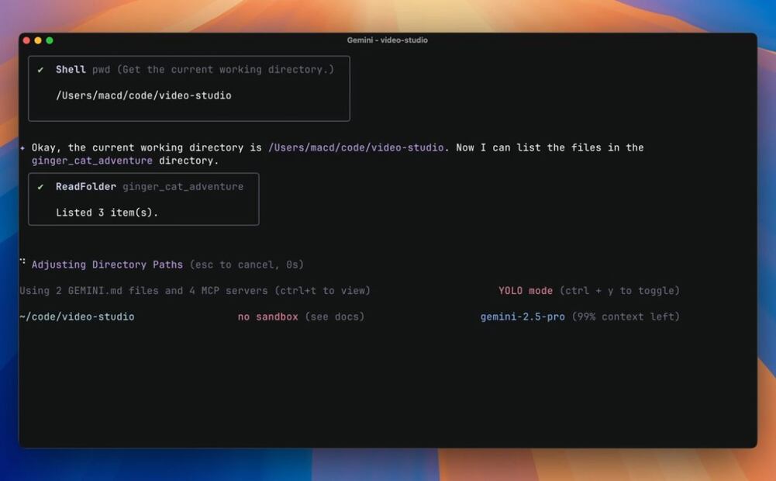The height and width of the screenshot is (481, 776).
Task: Click the ctrl + y to toggle hint
Action: tap(619, 291)
